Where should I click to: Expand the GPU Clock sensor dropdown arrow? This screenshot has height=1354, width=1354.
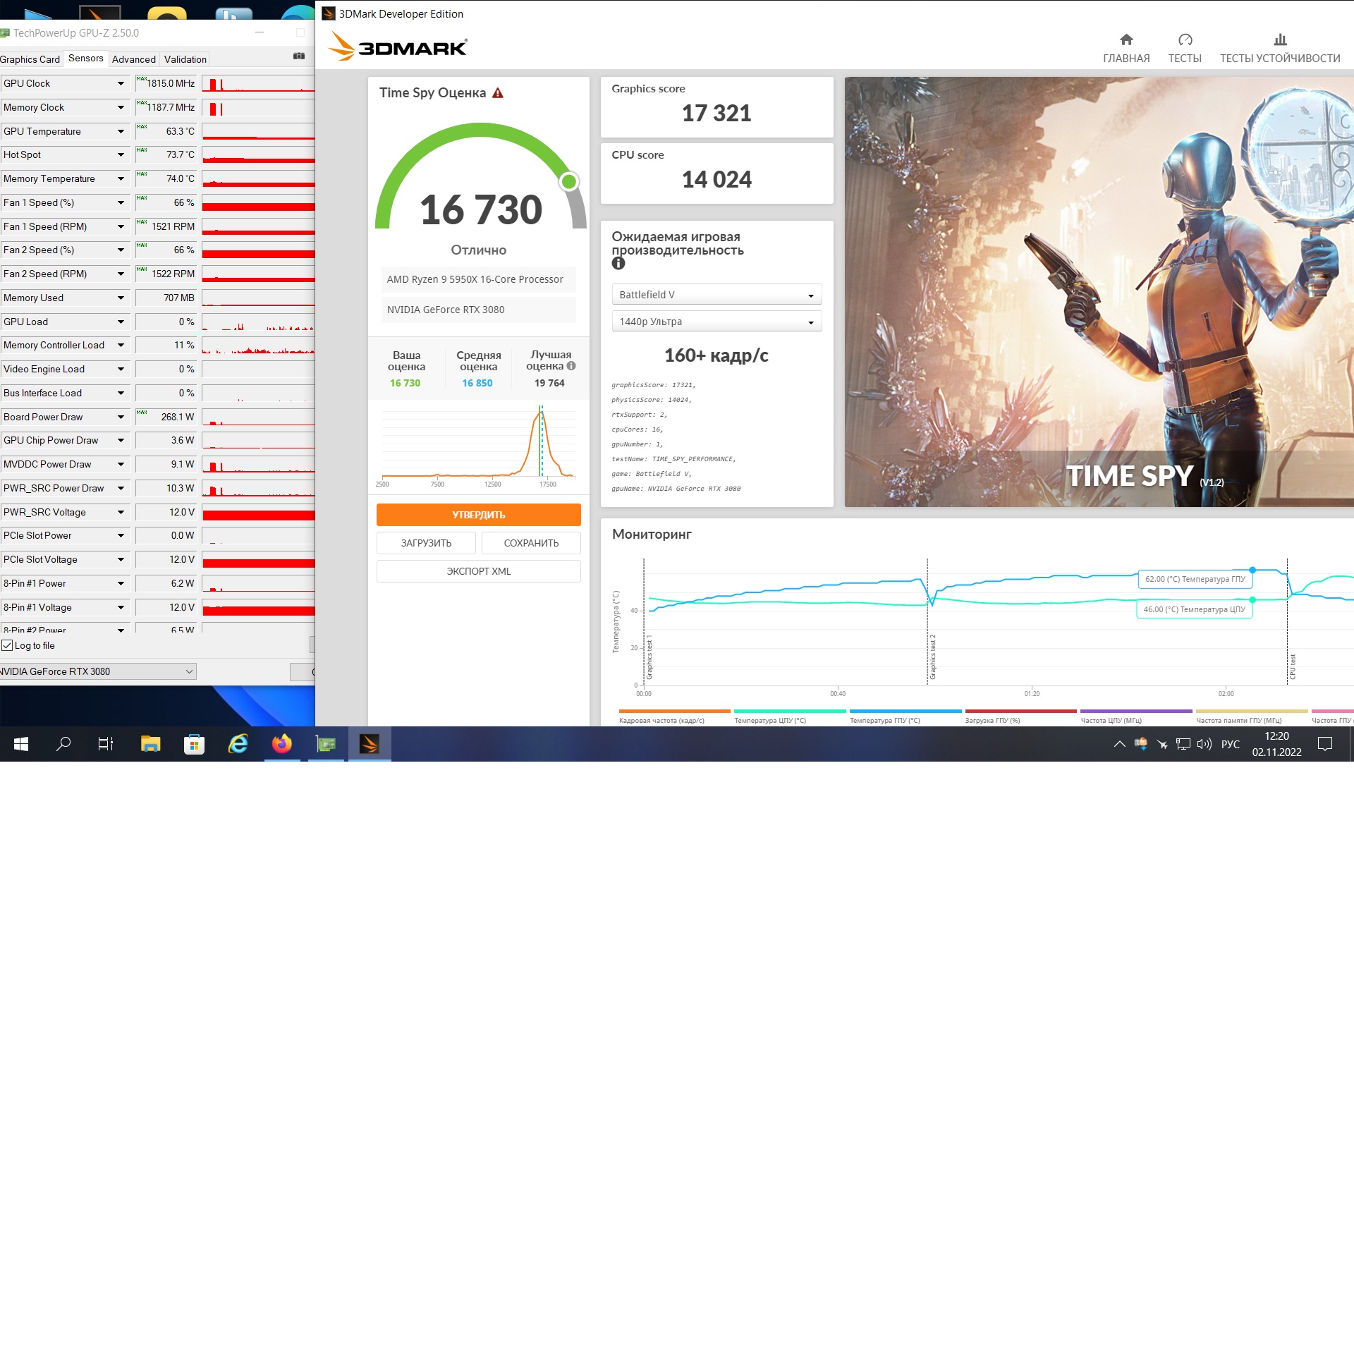click(121, 84)
